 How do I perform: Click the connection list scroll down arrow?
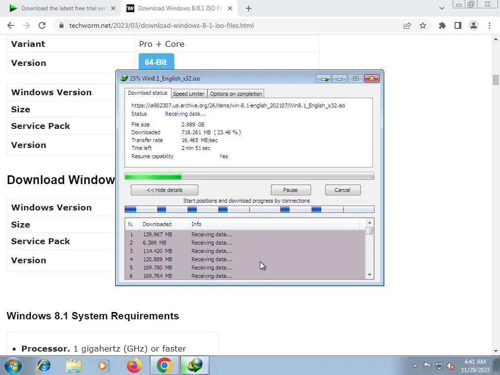pyautogui.click(x=370, y=275)
